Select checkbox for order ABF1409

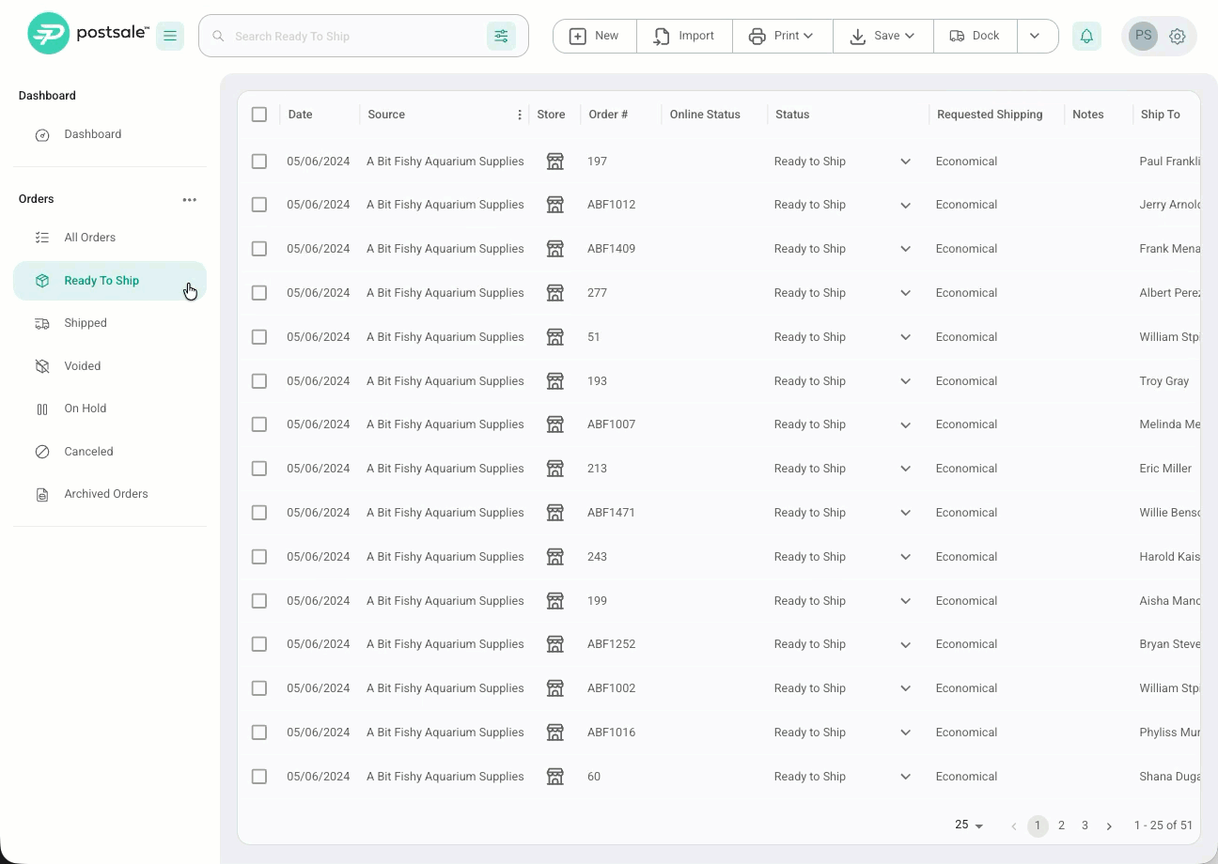[259, 249]
